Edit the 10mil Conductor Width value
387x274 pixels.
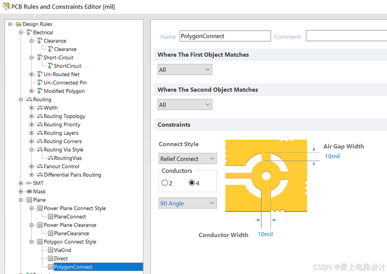(266, 234)
